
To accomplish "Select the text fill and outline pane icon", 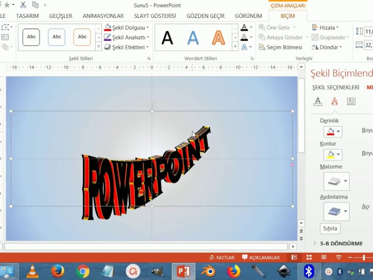I will click(x=317, y=101).
